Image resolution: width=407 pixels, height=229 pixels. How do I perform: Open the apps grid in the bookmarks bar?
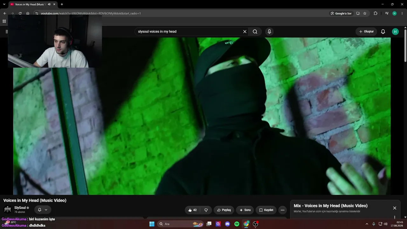[4, 21]
